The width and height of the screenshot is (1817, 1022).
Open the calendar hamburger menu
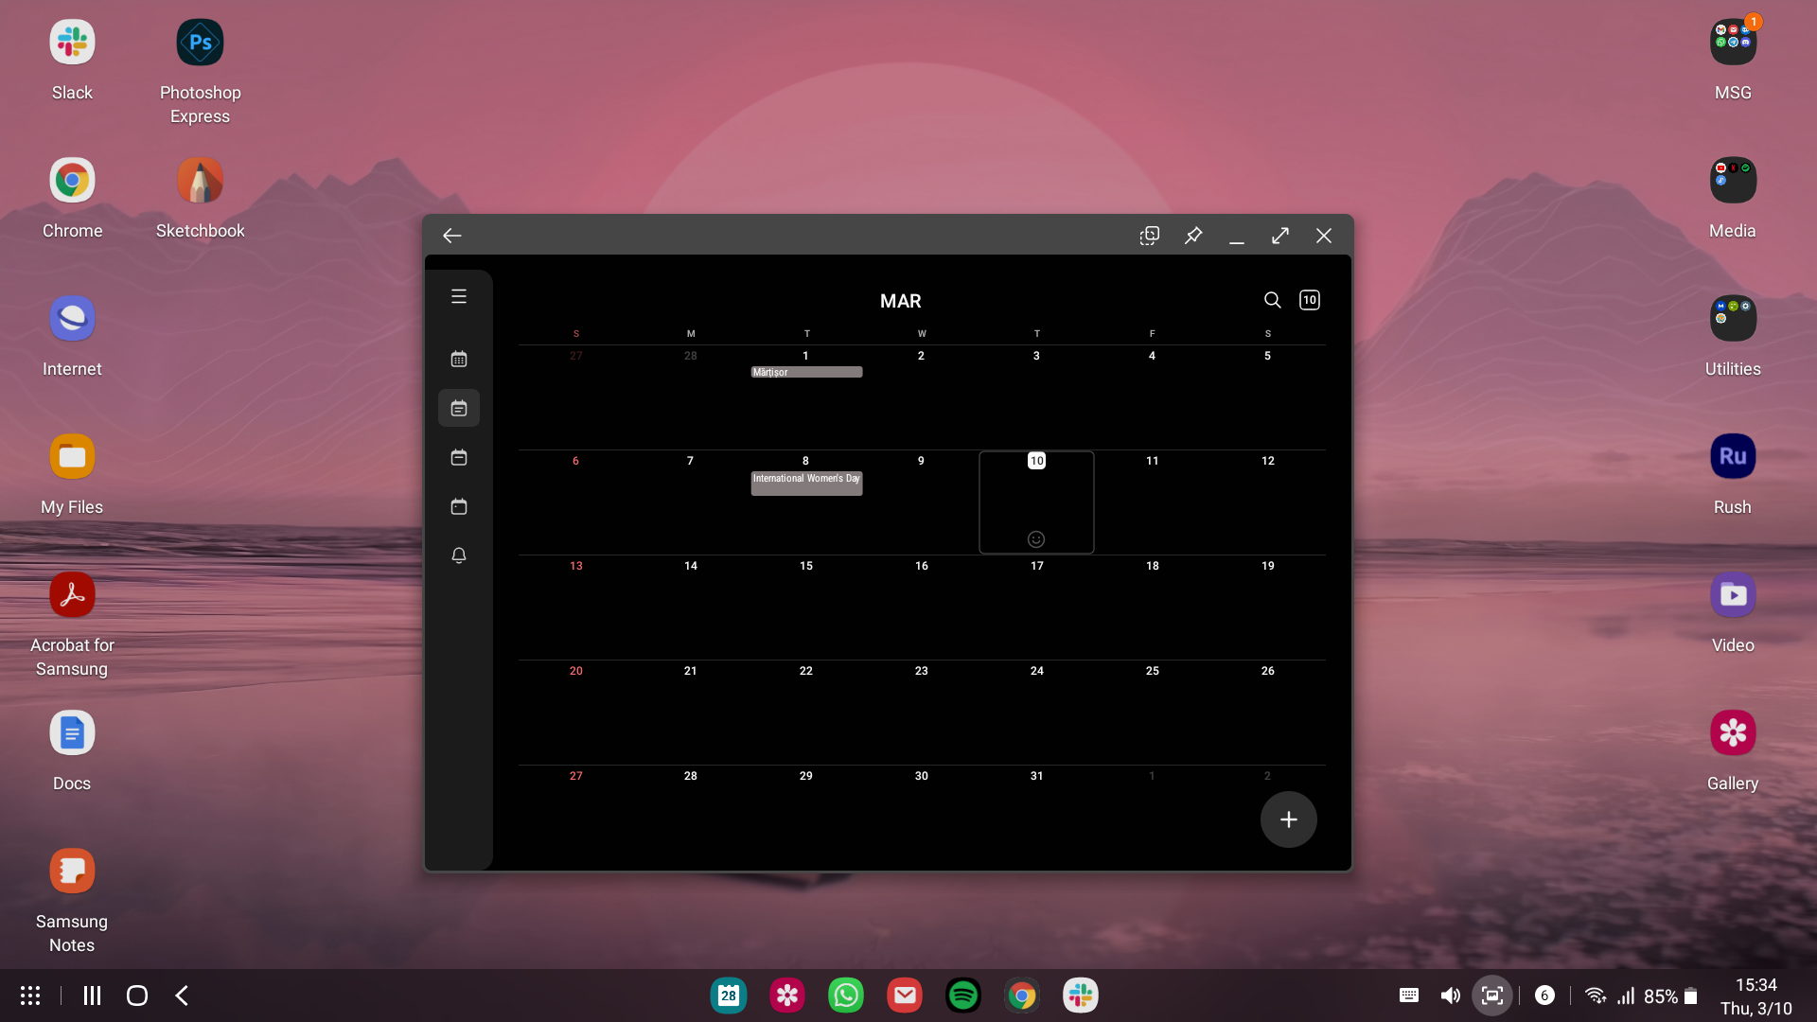(x=459, y=296)
